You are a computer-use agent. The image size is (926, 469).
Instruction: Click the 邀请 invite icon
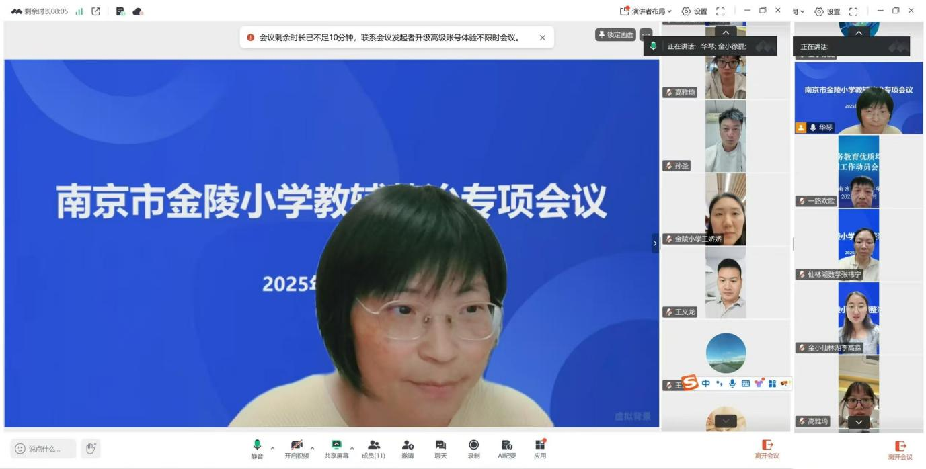coord(408,448)
